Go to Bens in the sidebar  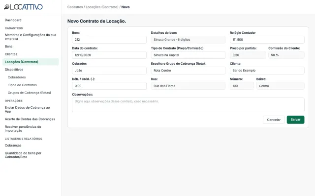coord(9,46)
